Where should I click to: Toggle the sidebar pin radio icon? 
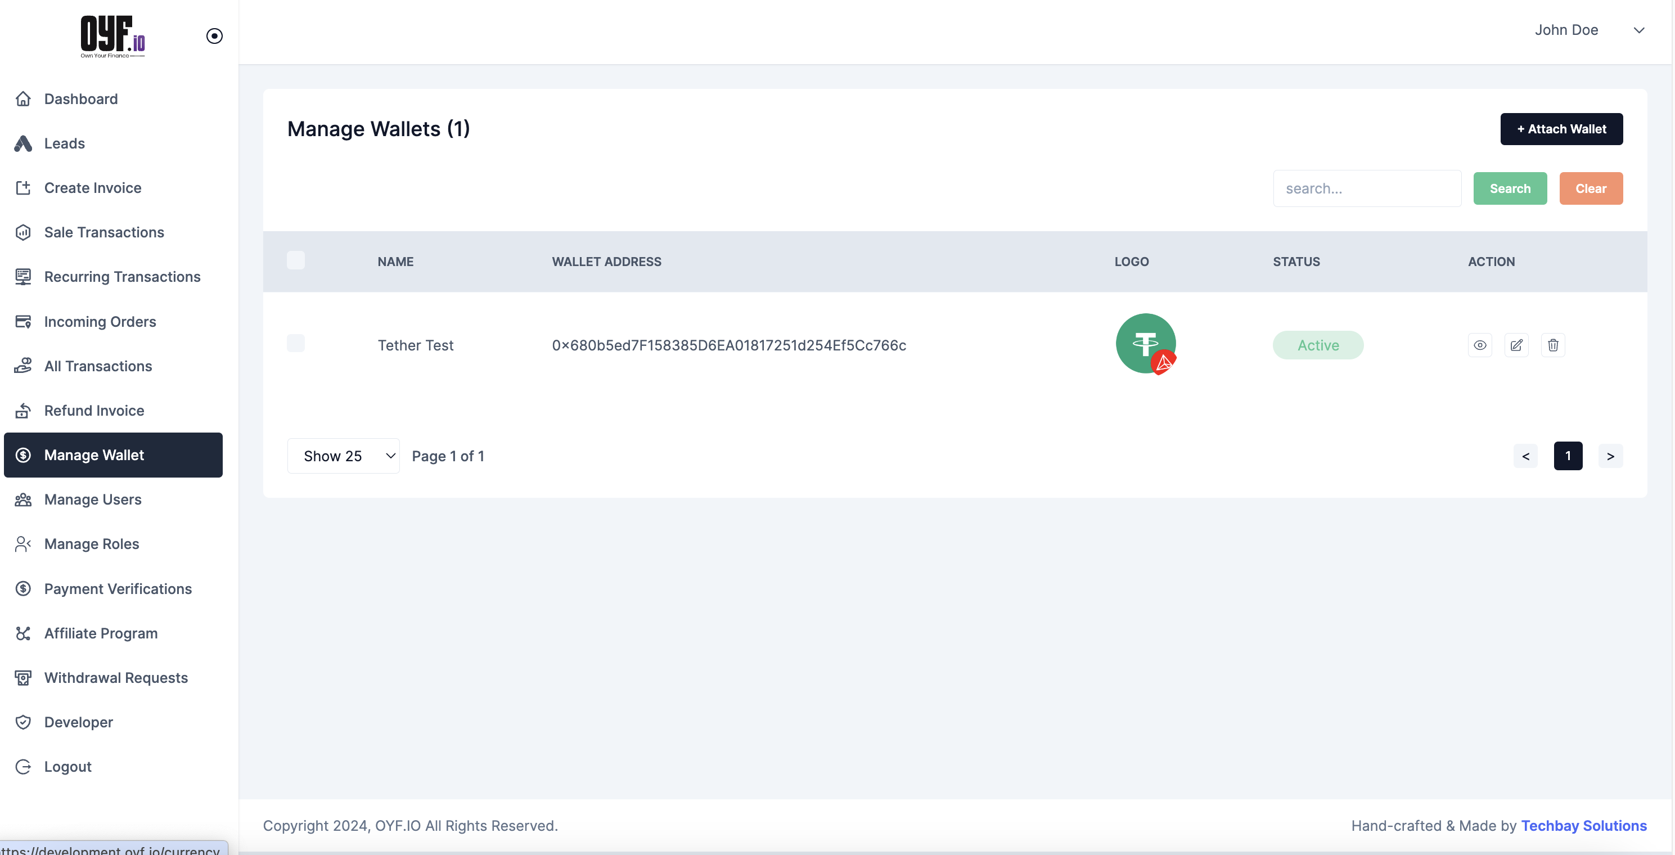[214, 36]
